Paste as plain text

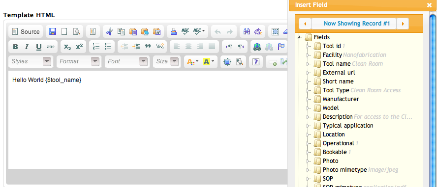pyautogui.click(x=145, y=32)
